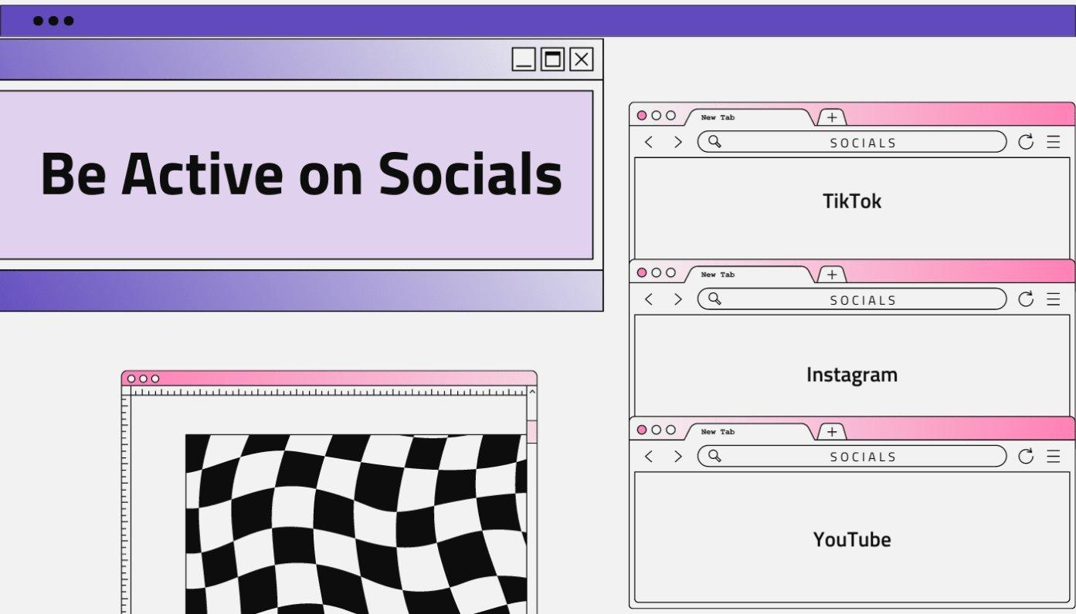Click the SOCIALS address bar in Instagram window
The height and width of the screenshot is (614, 1076).
pyautogui.click(x=863, y=300)
